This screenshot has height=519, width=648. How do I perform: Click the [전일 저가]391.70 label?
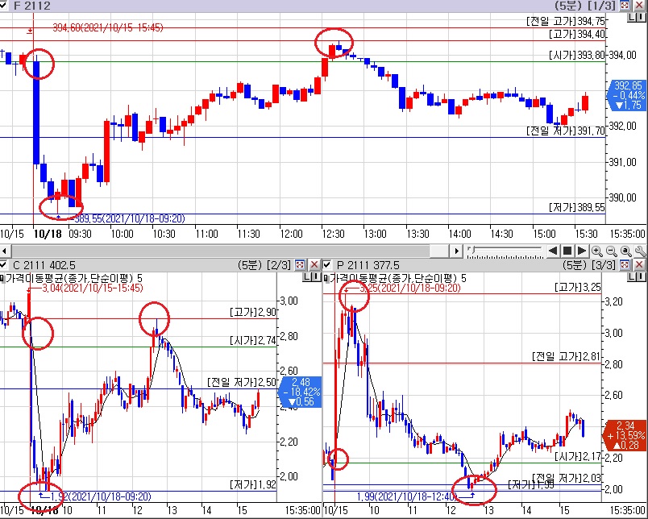(565, 131)
